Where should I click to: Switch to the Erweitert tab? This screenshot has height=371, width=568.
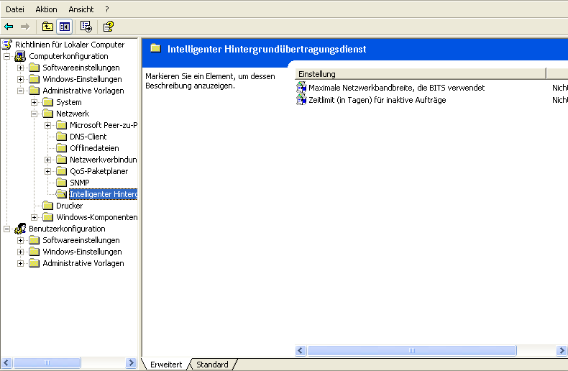click(x=166, y=365)
